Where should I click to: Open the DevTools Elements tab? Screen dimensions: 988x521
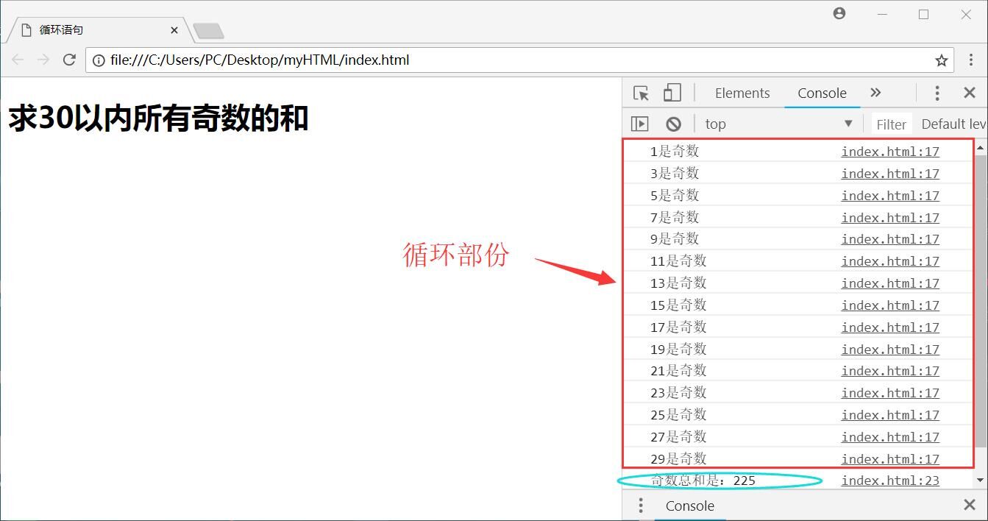click(x=742, y=93)
